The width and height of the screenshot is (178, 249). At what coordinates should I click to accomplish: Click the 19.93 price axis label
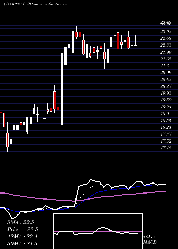166,93
